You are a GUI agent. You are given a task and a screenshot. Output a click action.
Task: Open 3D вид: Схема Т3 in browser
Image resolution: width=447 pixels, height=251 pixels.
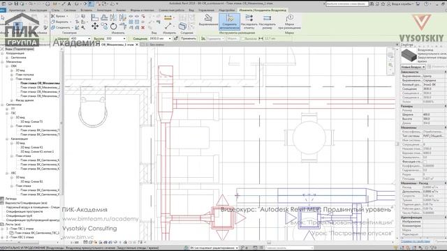pos(31,122)
